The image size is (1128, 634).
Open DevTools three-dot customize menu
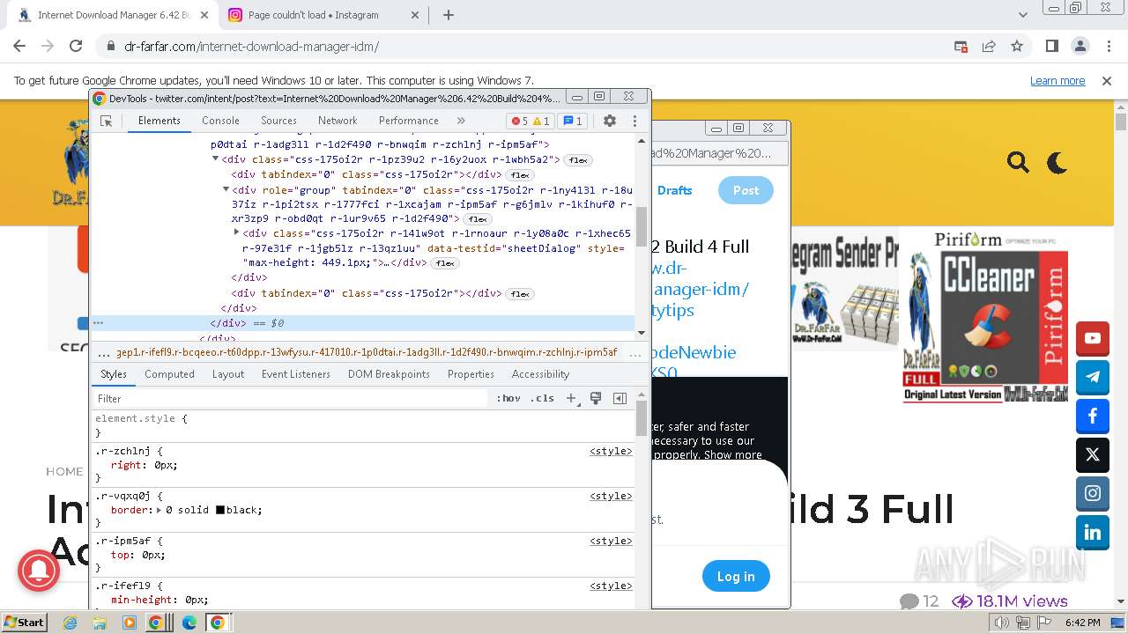tap(634, 121)
